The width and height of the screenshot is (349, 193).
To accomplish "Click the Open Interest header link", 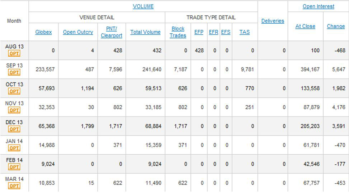I will [x=318, y=6].
